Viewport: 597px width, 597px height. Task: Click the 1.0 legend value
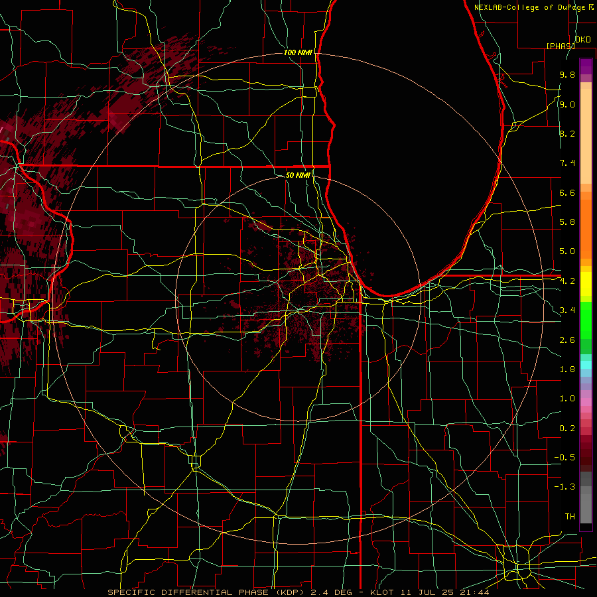click(567, 399)
